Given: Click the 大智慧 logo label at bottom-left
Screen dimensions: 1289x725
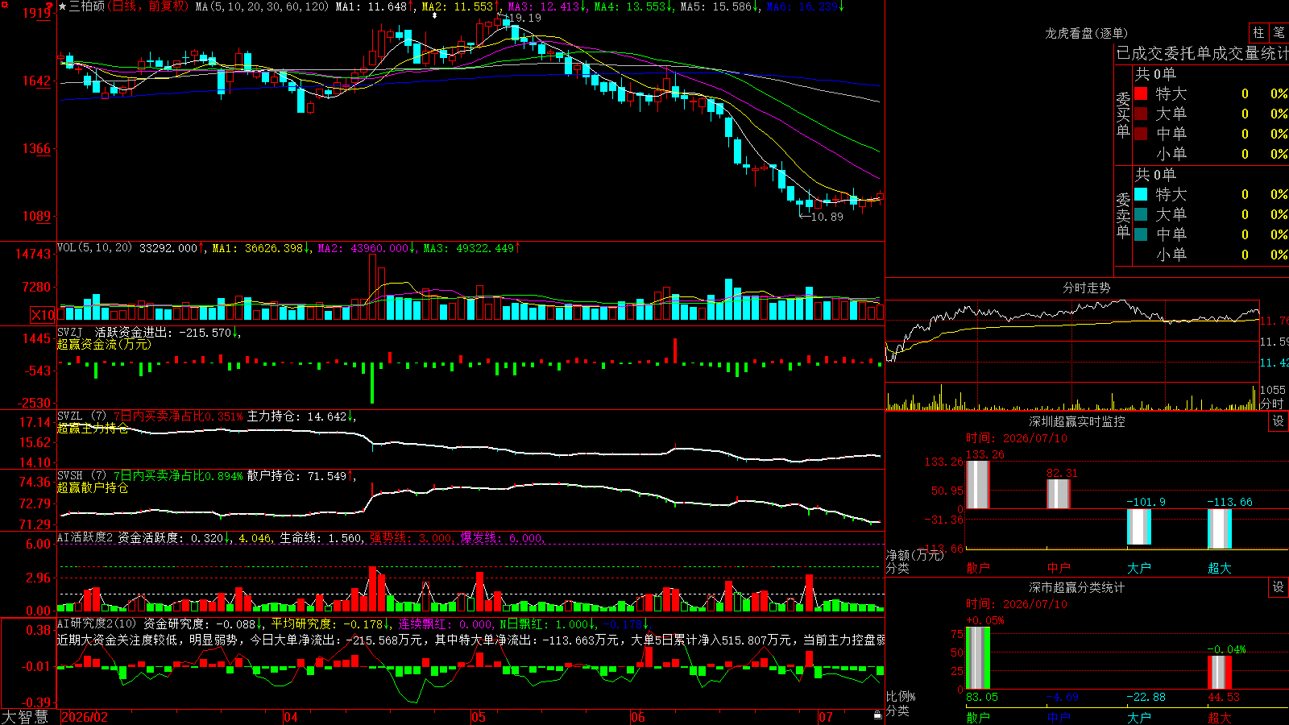Looking at the screenshot, I should point(25,717).
